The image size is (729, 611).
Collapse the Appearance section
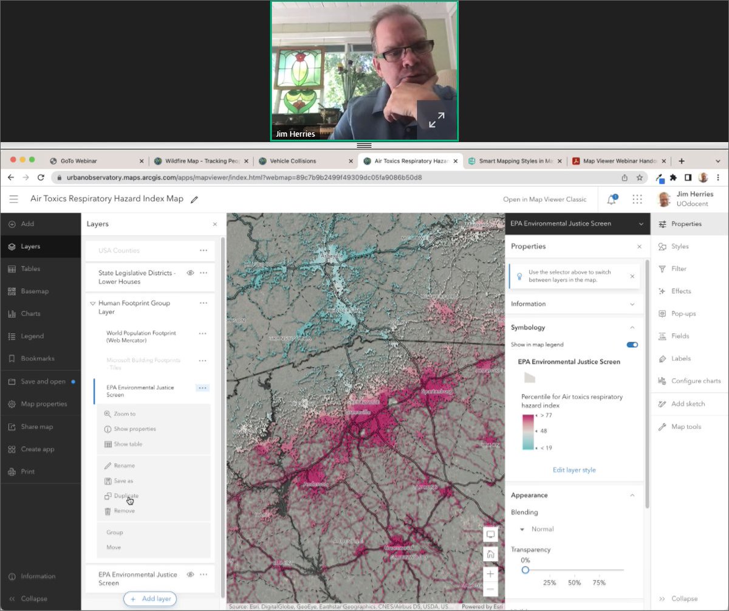coord(632,495)
